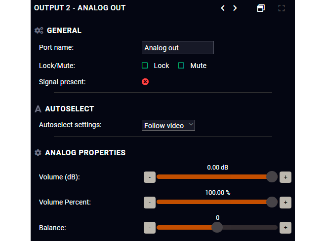Click the Analog Properties gear icon

38,153
